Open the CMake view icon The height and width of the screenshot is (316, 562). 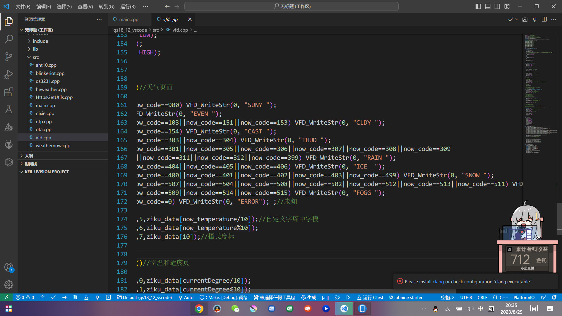(9, 127)
